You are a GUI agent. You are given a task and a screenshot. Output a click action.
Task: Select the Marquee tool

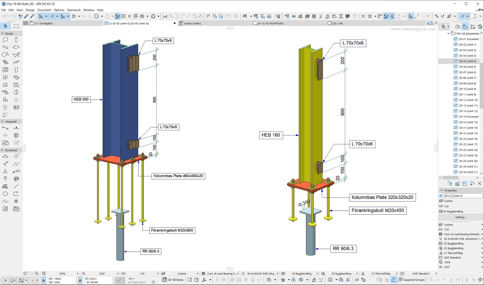(x=16, y=26)
